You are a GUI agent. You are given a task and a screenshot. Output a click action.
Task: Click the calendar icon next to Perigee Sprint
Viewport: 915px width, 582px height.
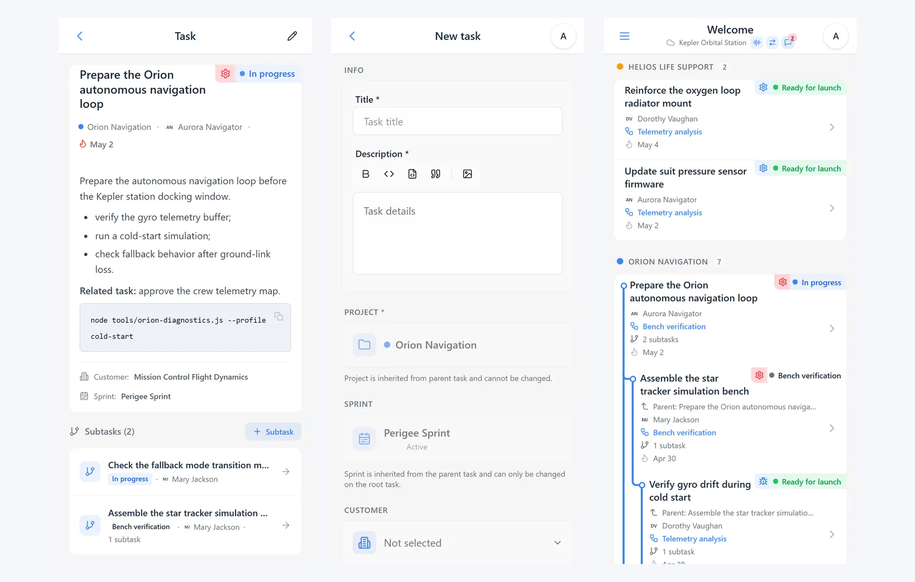pyautogui.click(x=364, y=439)
